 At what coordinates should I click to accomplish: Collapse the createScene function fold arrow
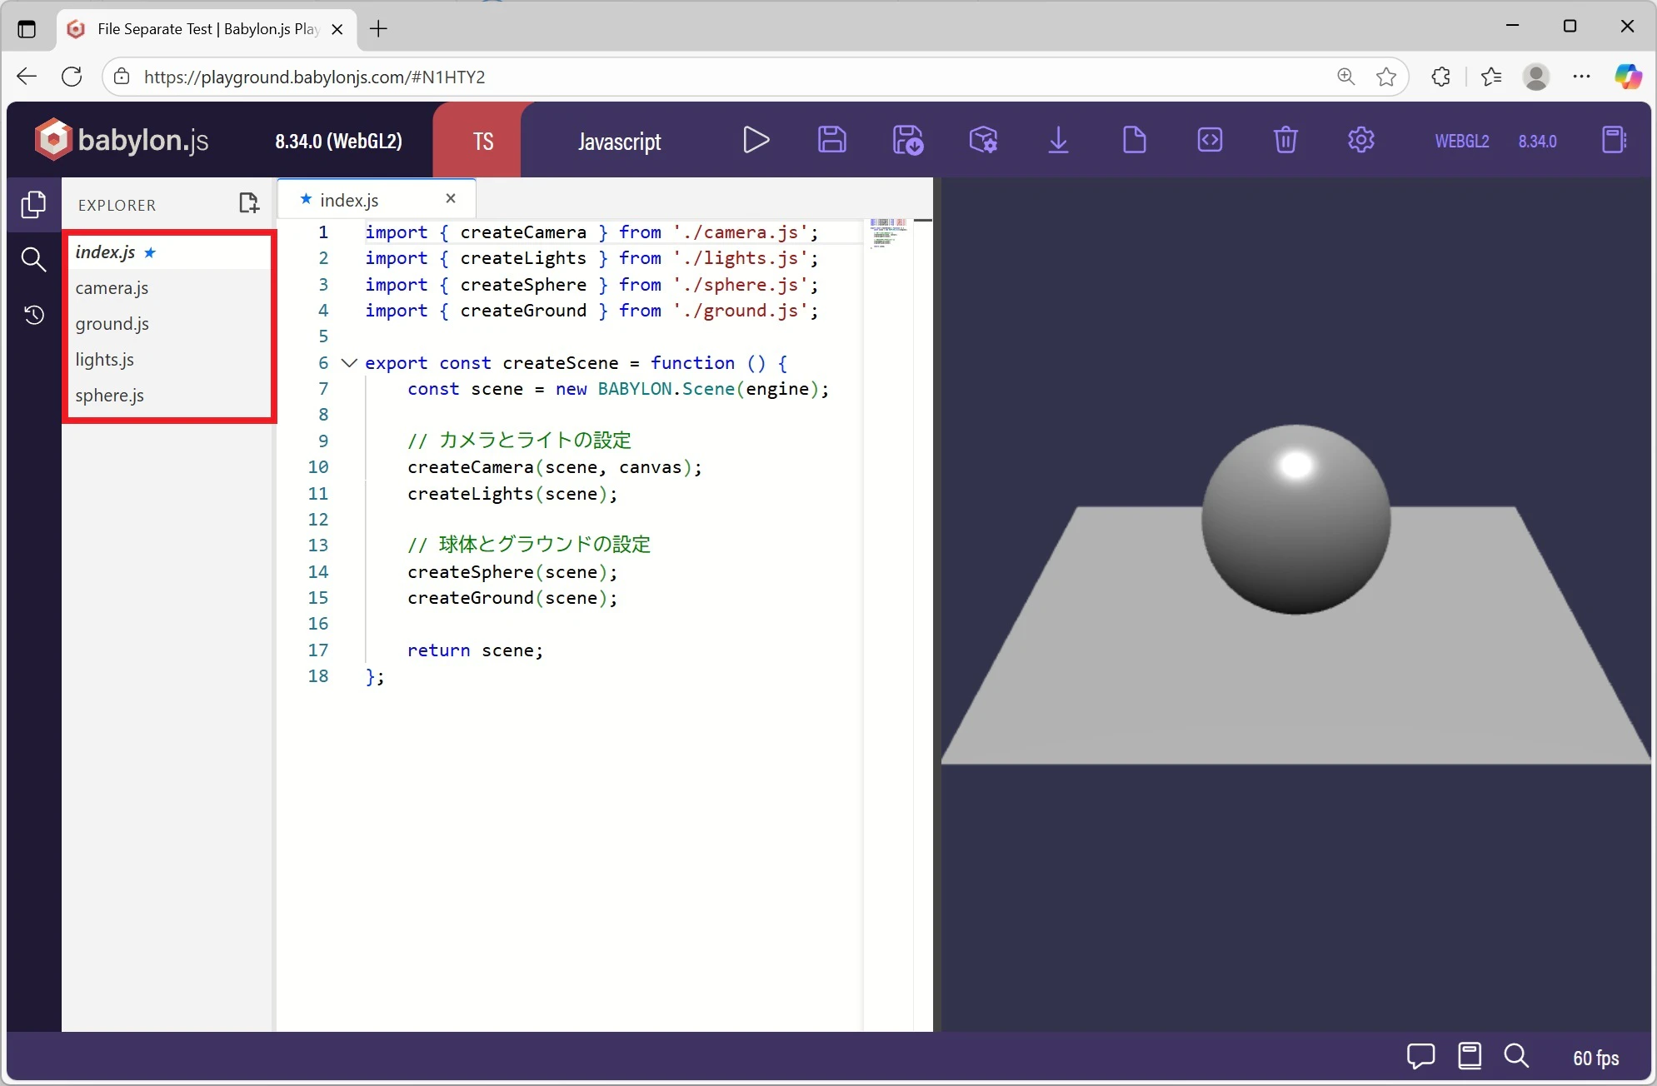click(349, 363)
